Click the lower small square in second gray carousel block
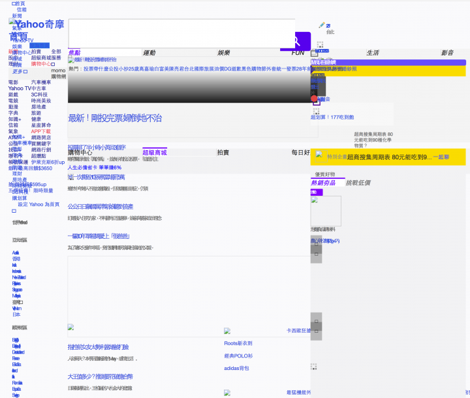Viewport: 470px width, 398px height. tap(316, 331)
